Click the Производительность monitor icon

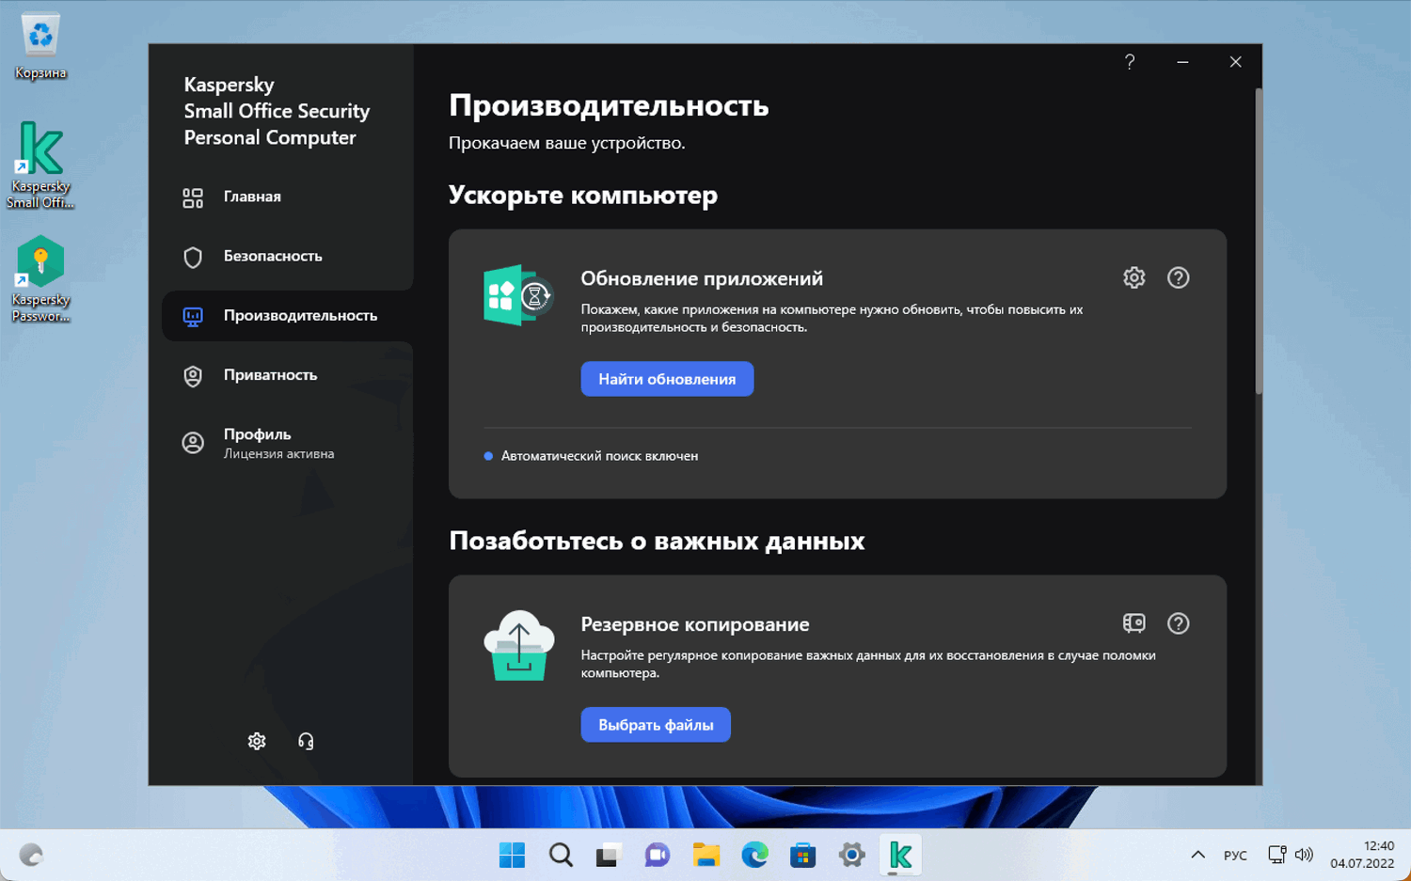click(193, 317)
